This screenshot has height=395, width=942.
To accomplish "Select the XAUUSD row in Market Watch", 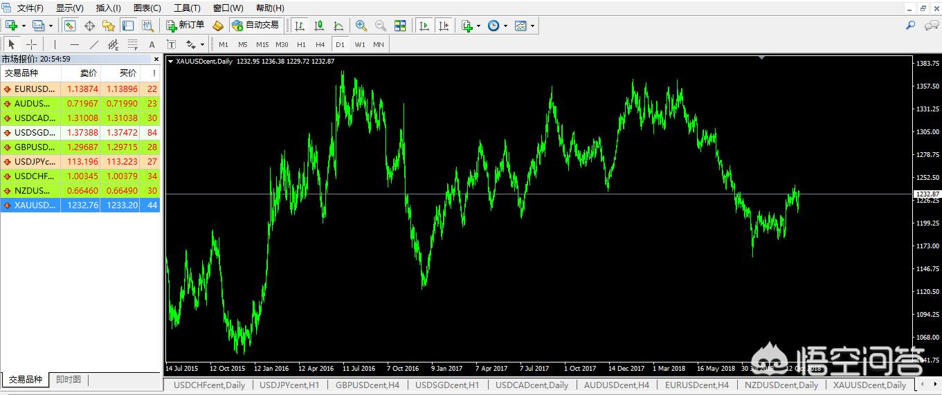I will (80, 205).
